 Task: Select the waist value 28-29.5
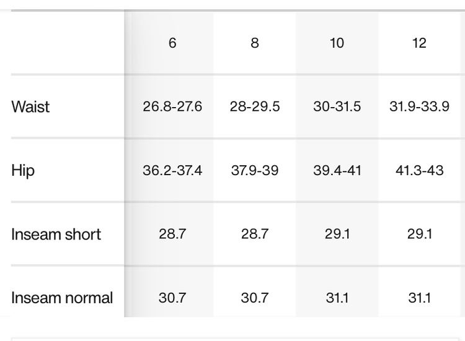(x=255, y=106)
